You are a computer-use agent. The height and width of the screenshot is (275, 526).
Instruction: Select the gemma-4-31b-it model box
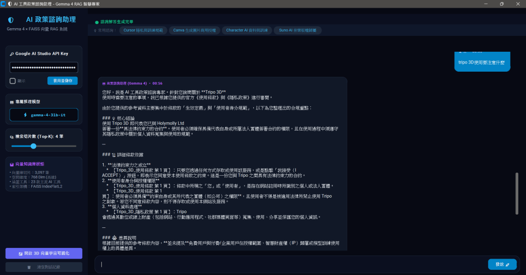(44, 115)
